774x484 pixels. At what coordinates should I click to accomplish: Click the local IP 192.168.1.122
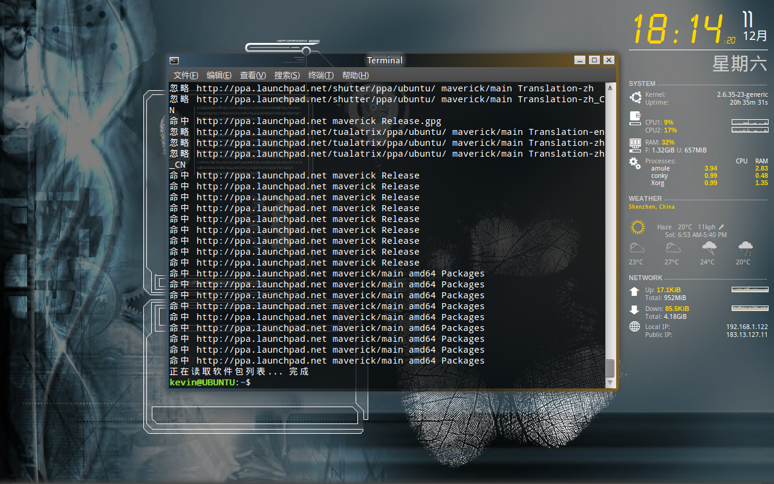coord(747,327)
